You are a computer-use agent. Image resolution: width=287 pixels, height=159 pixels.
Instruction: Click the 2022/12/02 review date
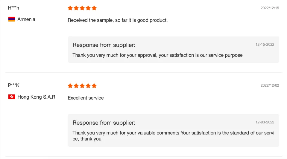270,85
